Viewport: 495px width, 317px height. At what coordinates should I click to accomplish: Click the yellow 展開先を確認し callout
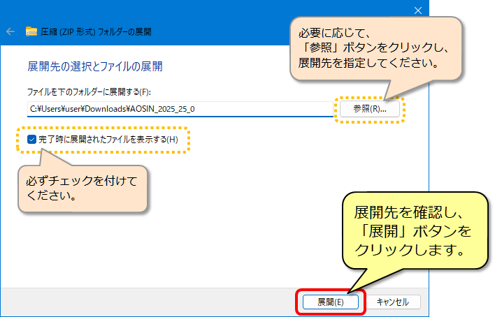(412, 230)
